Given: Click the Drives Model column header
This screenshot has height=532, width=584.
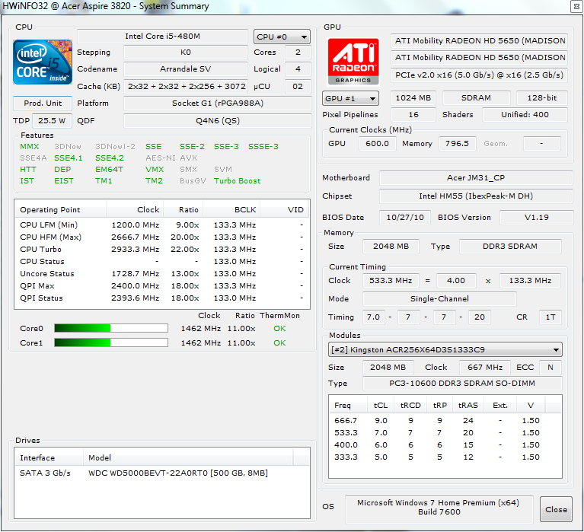Looking at the screenshot, I should click(188, 457).
